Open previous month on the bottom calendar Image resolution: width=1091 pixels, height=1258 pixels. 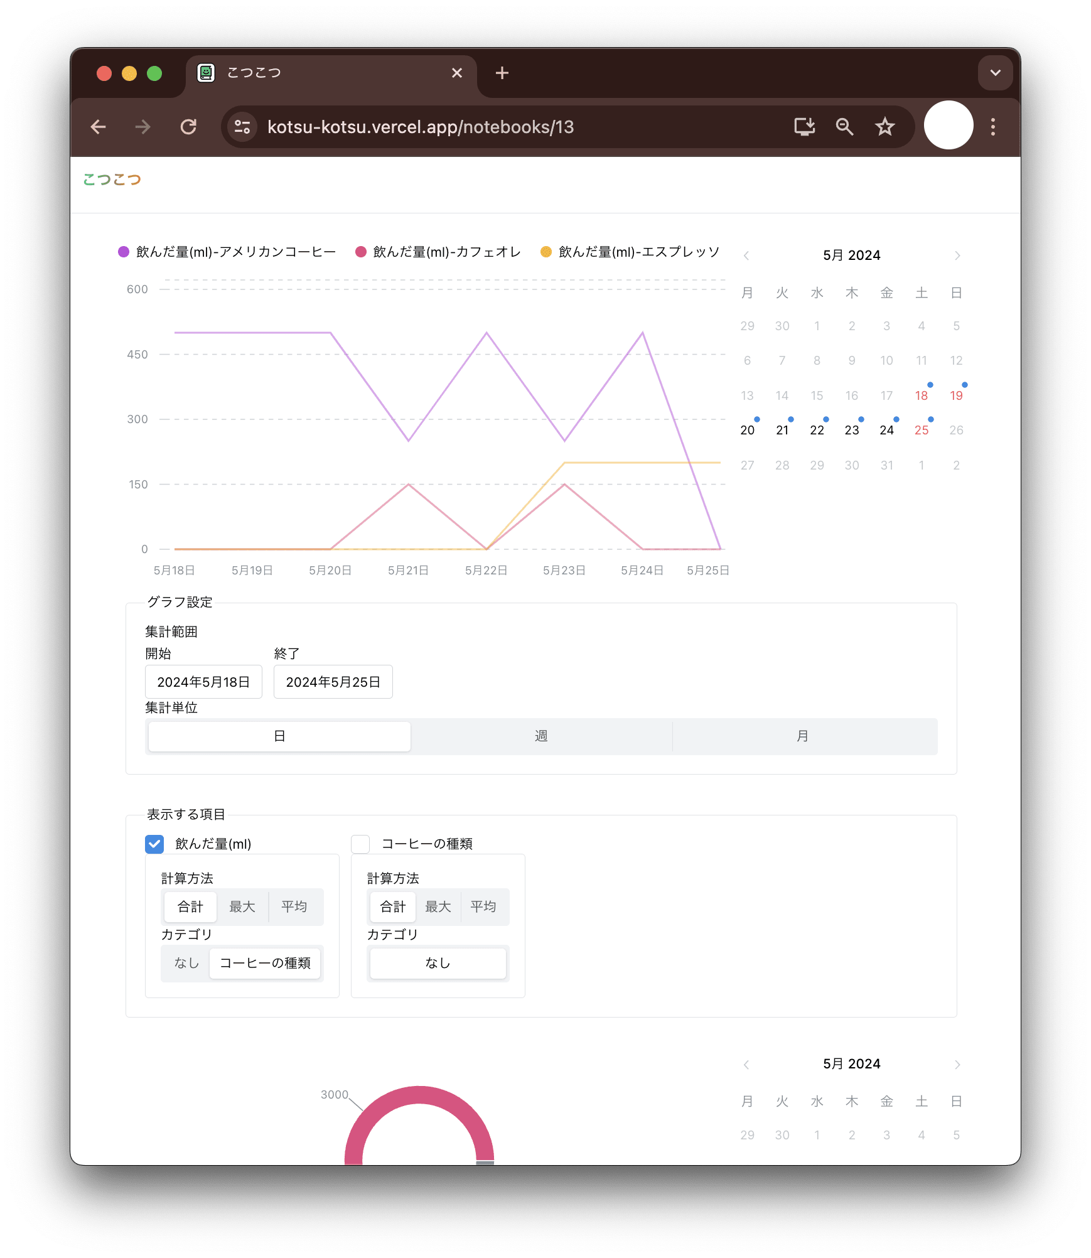click(746, 1065)
